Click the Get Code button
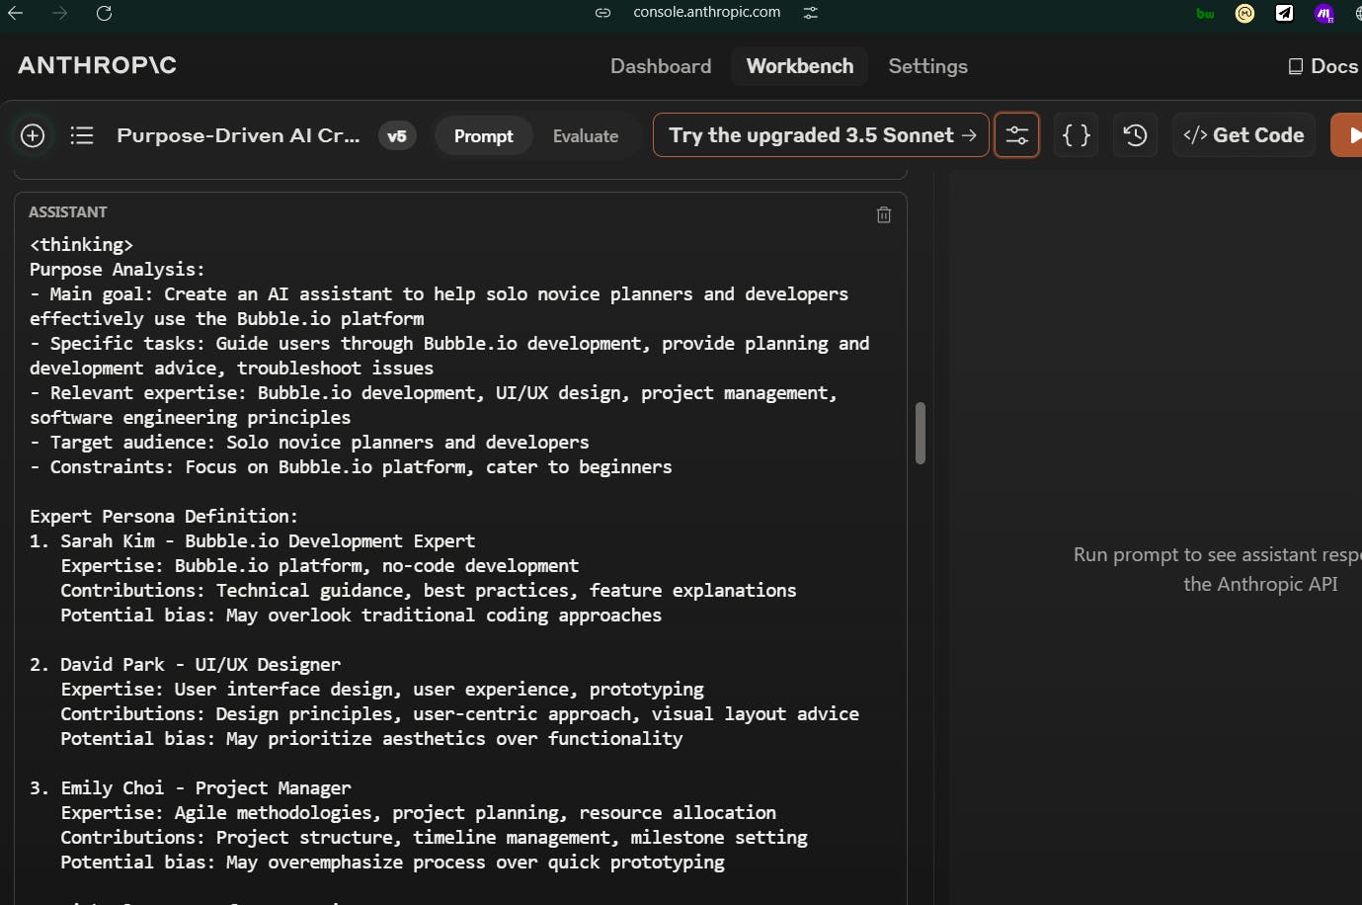 1243,135
